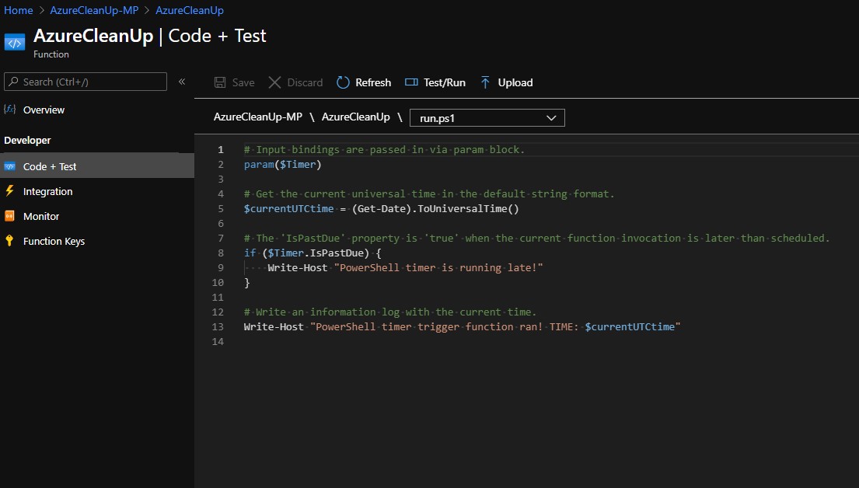The image size is (859, 488).
Task: Open AzureCleanUp-MP breadcrumb link
Action: [x=94, y=10]
